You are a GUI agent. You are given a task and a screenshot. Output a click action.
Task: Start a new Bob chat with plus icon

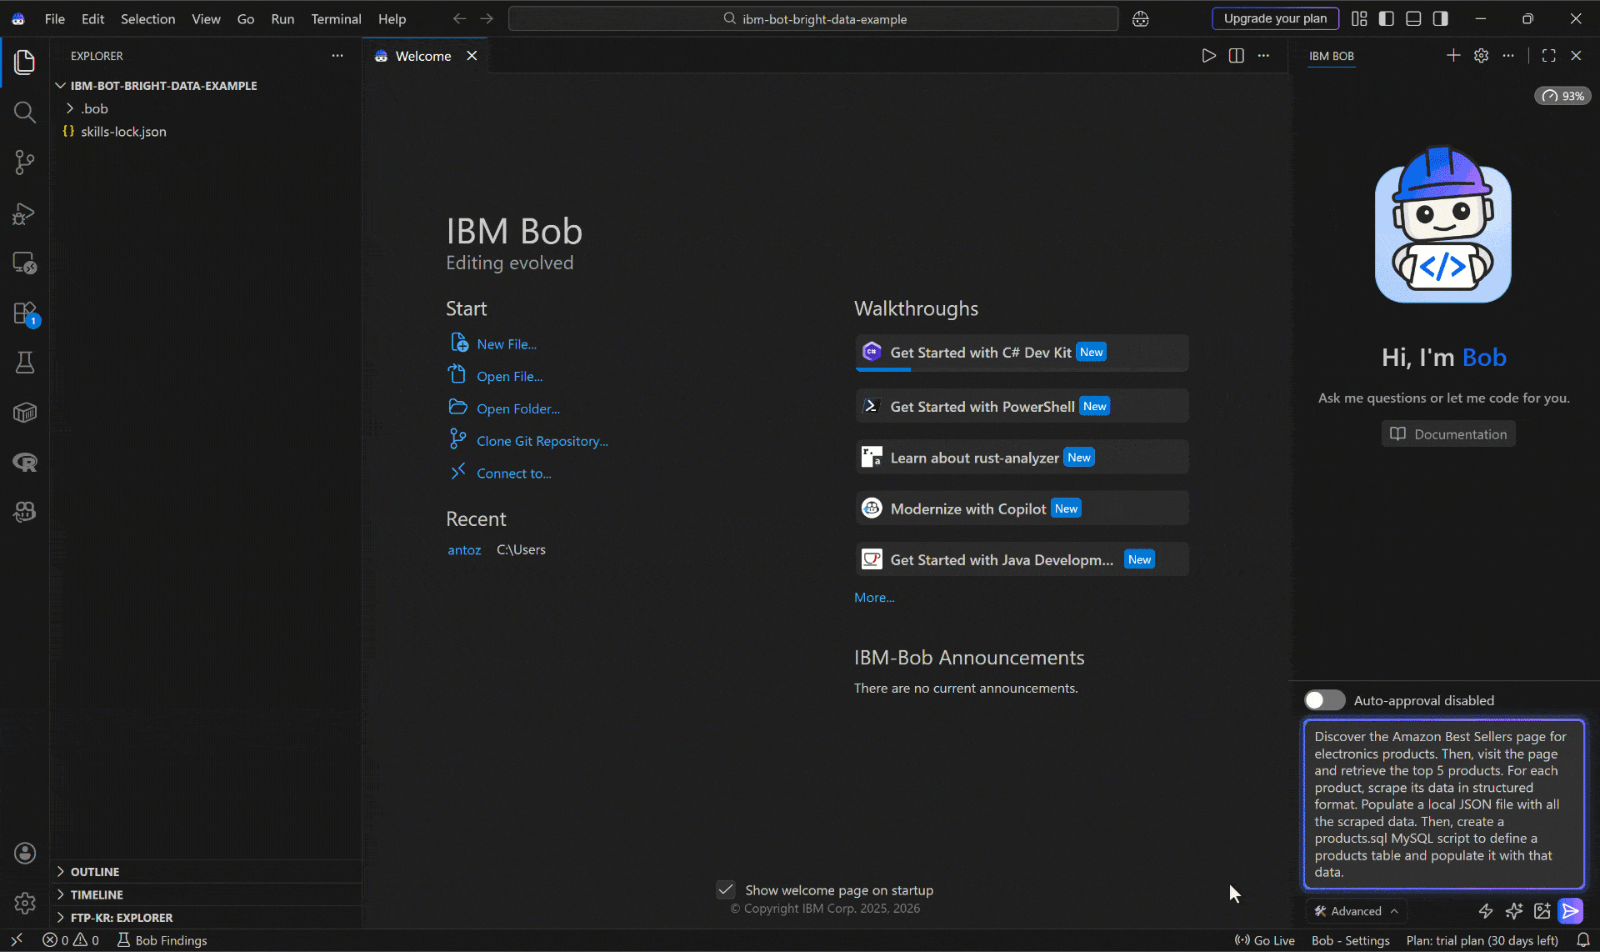[x=1453, y=56]
